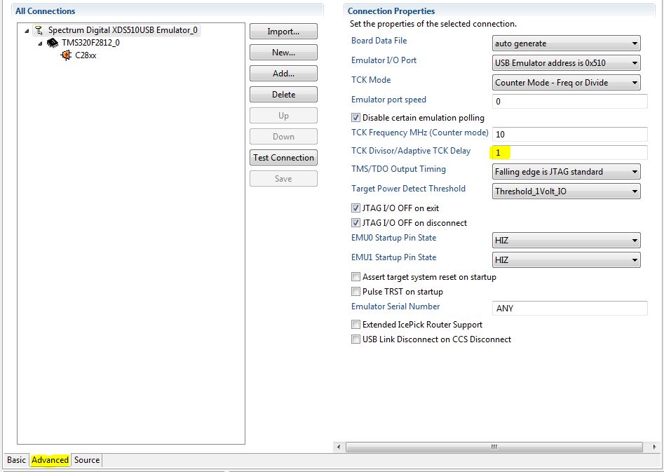
Task: Uncheck Disable certain emulation polling
Action: pyautogui.click(x=356, y=117)
